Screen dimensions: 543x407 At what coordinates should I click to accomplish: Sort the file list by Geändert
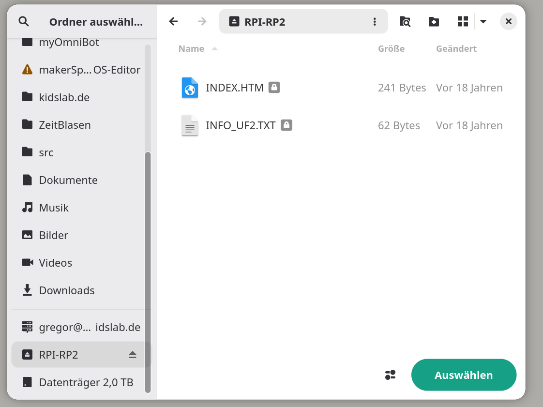click(456, 48)
